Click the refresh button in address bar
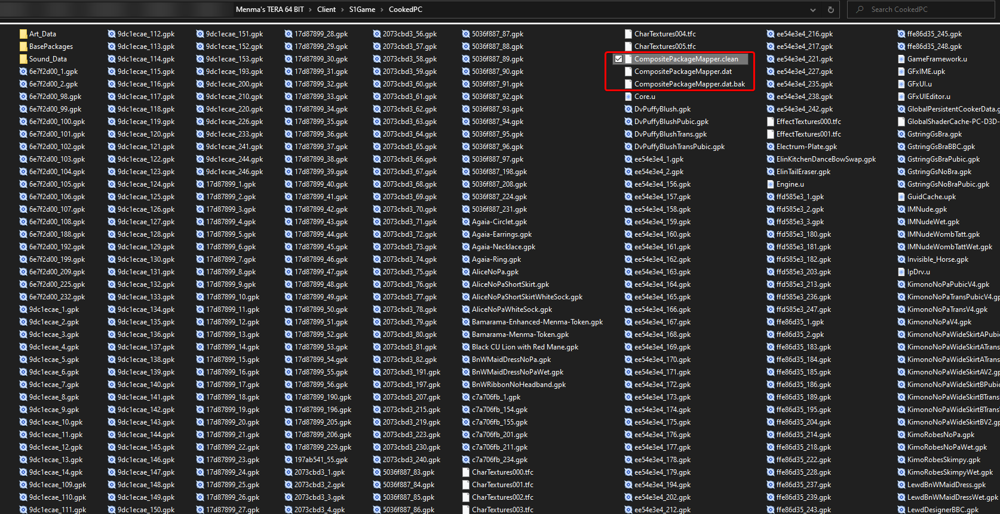This screenshot has height=514, width=1000. (x=830, y=10)
